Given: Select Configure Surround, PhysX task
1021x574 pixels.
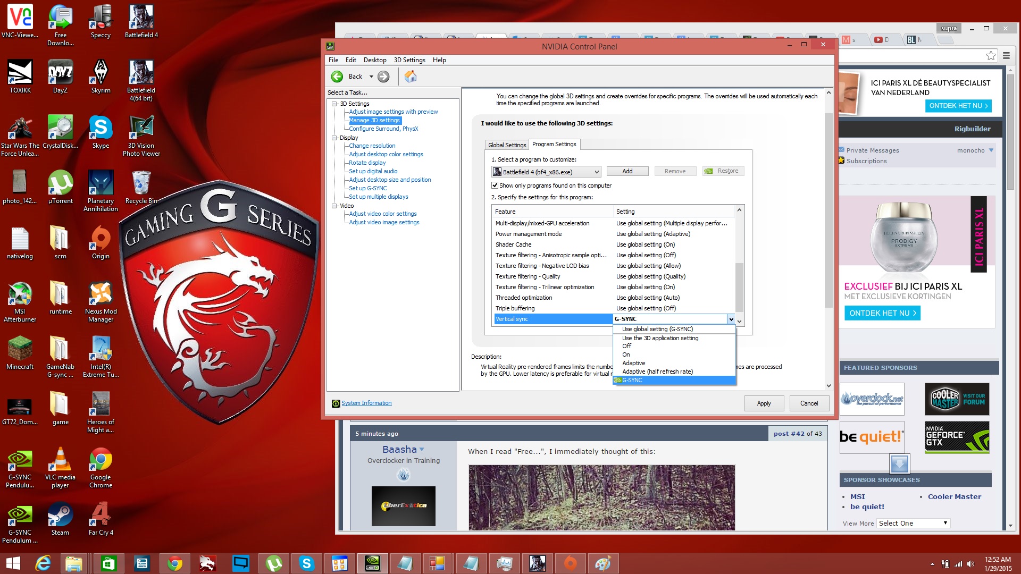Looking at the screenshot, I should 383,129.
